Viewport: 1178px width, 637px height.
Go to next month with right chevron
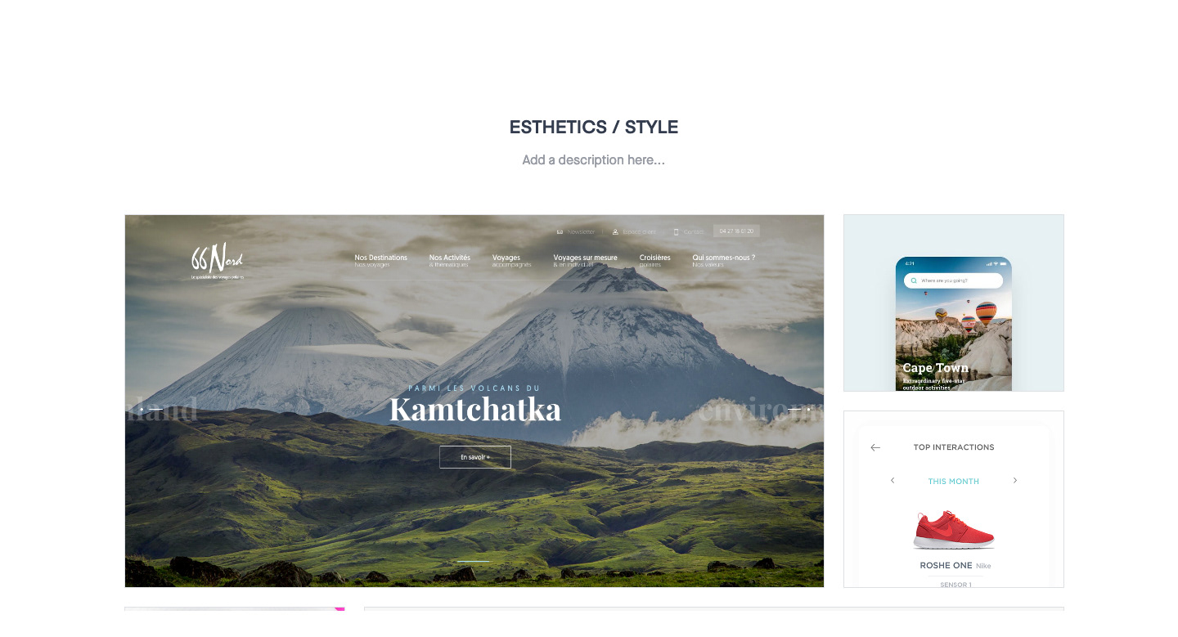click(x=1015, y=481)
